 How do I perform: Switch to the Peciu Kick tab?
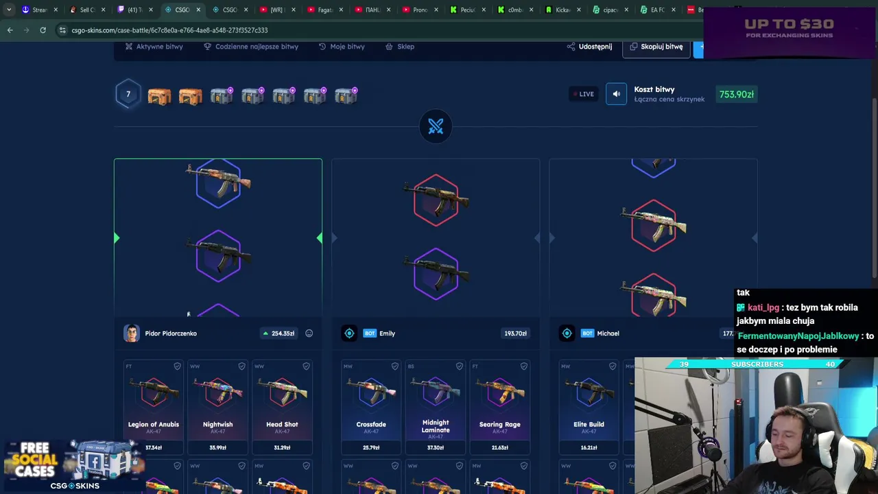point(466,10)
